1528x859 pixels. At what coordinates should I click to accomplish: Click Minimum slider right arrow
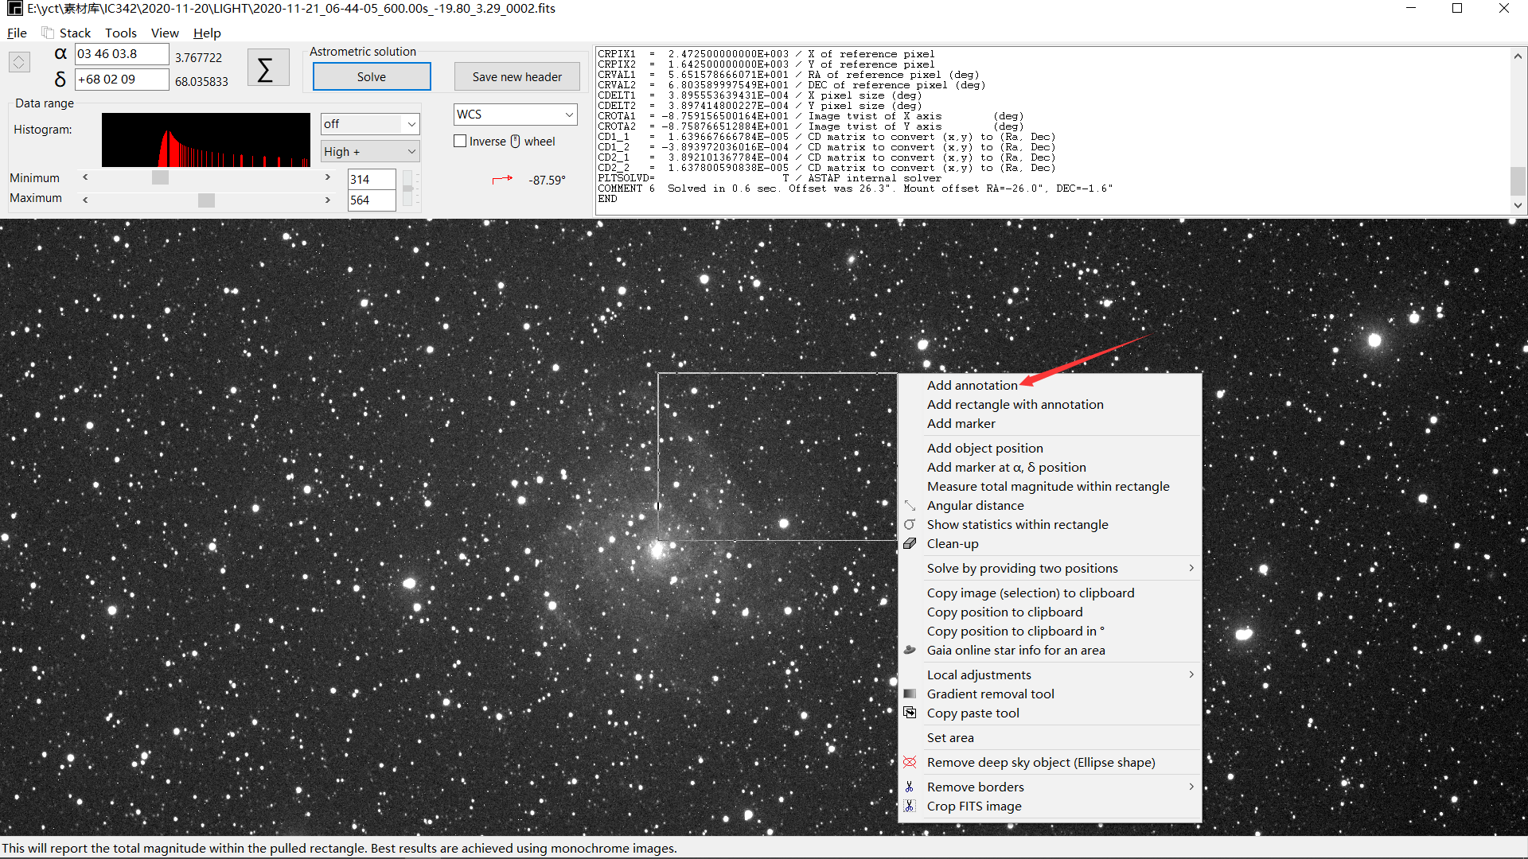(327, 177)
